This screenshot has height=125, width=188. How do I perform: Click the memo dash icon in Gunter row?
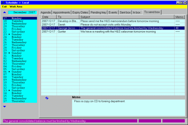[178, 31]
